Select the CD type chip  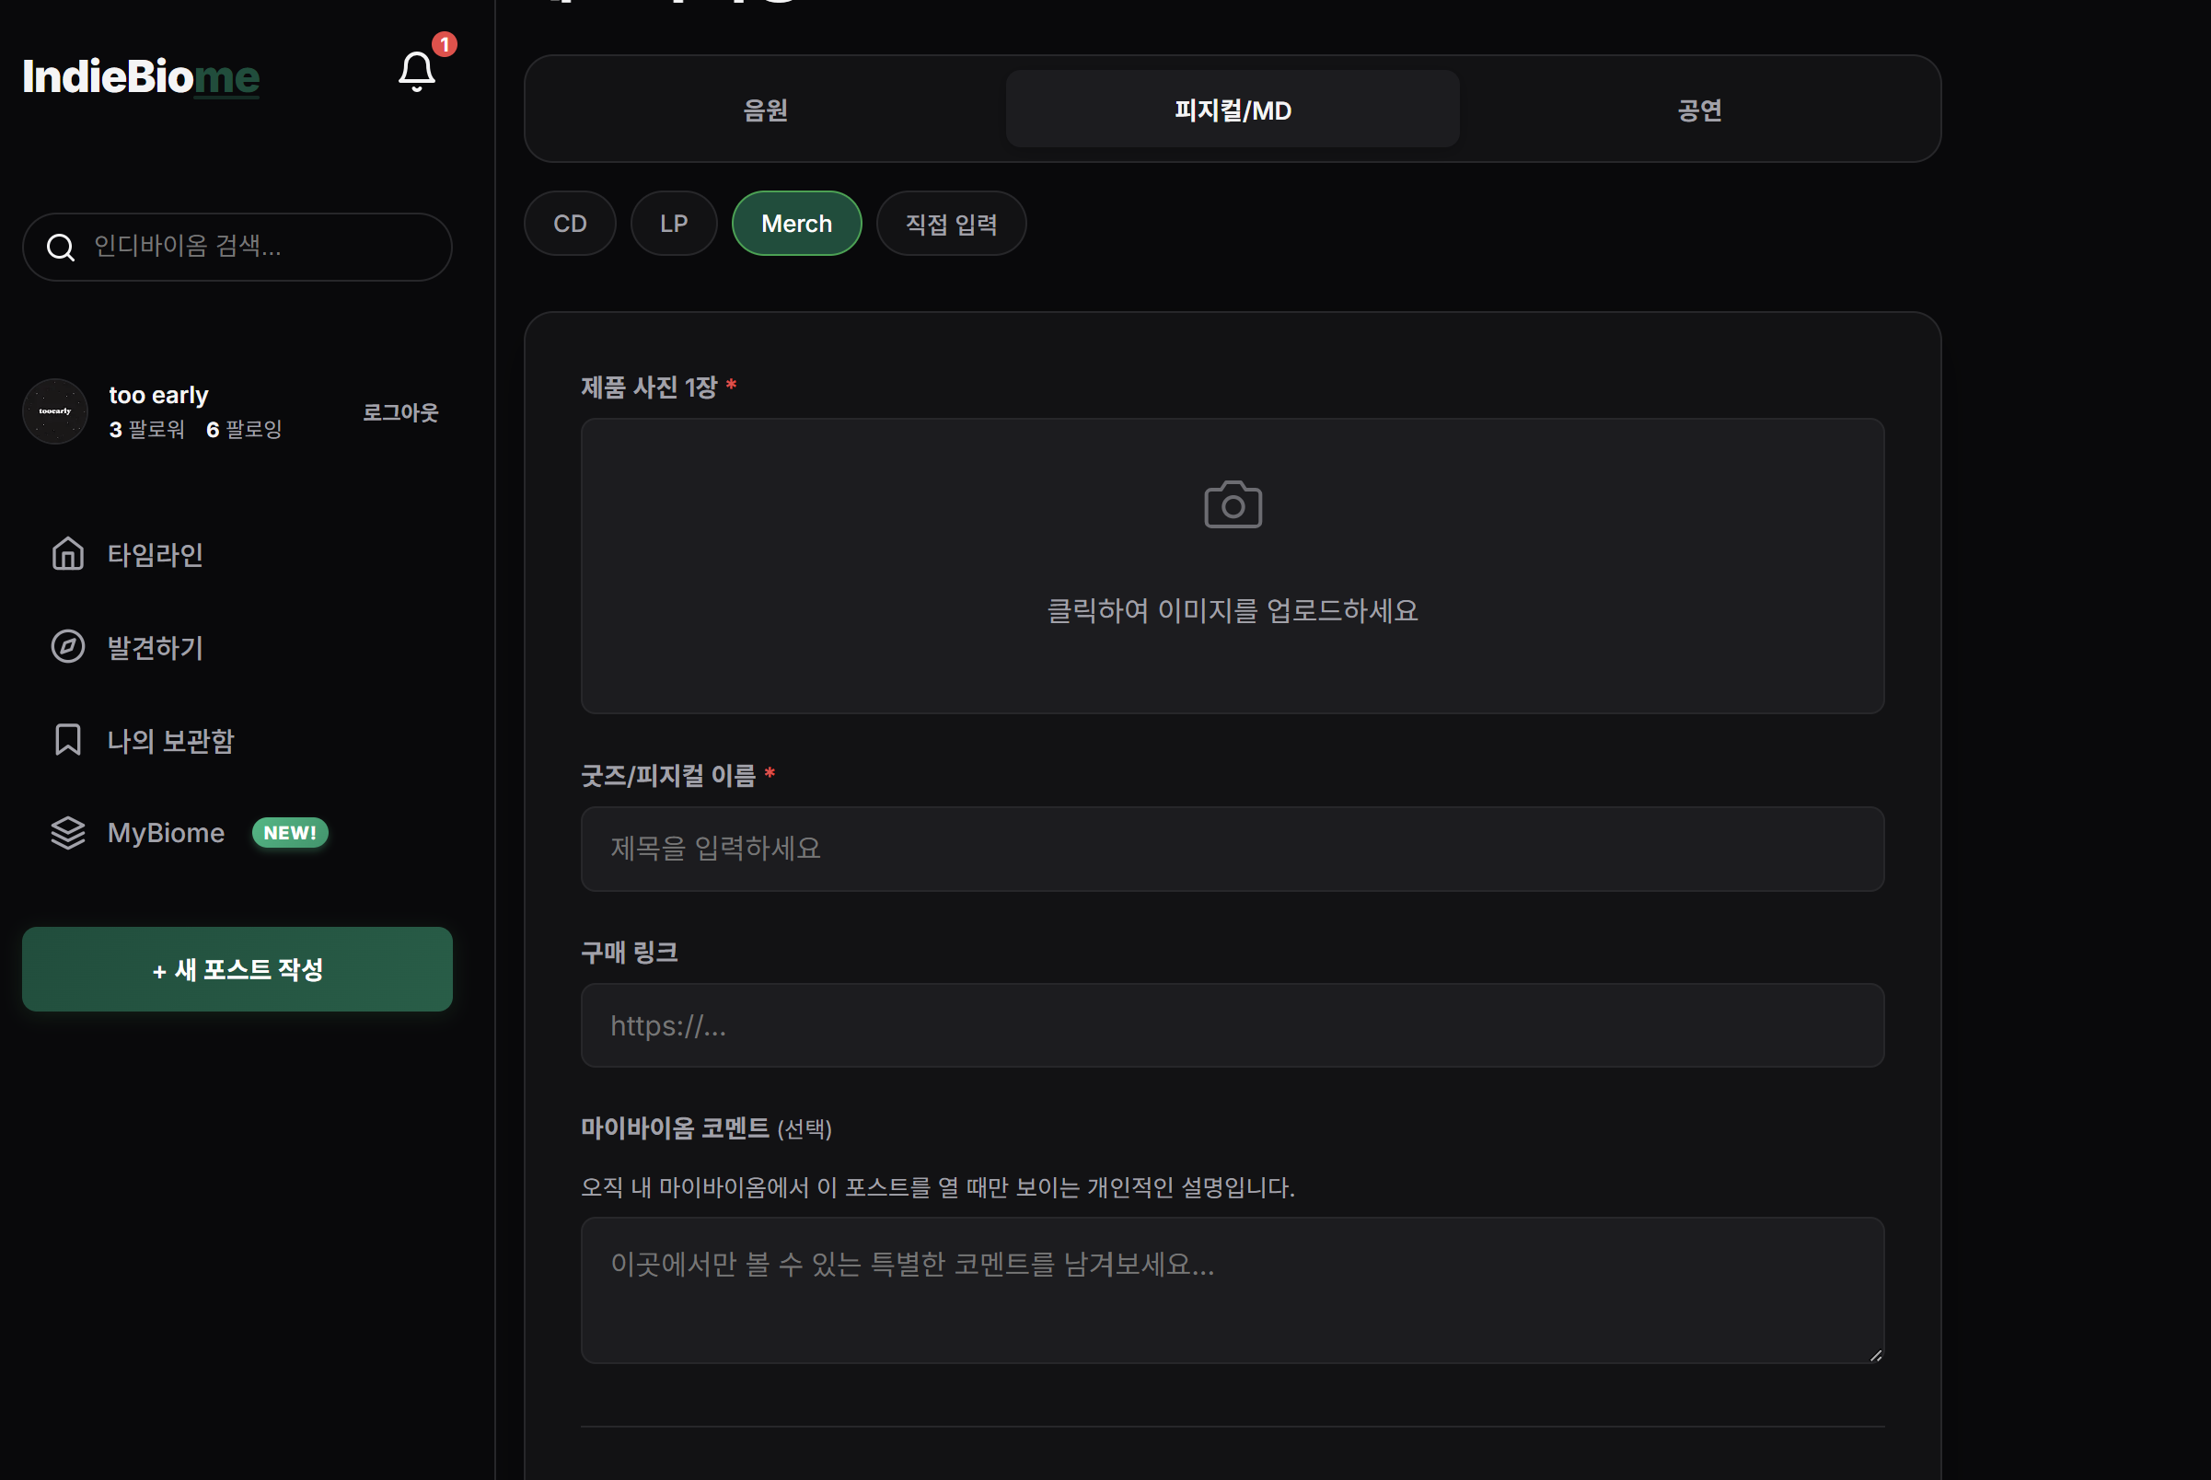569,224
